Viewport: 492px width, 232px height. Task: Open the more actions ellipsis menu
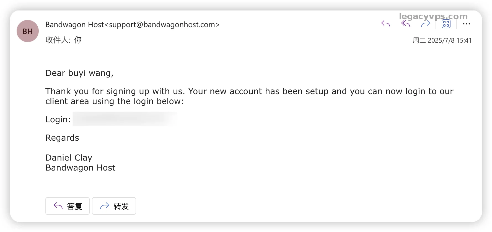pos(466,24)
